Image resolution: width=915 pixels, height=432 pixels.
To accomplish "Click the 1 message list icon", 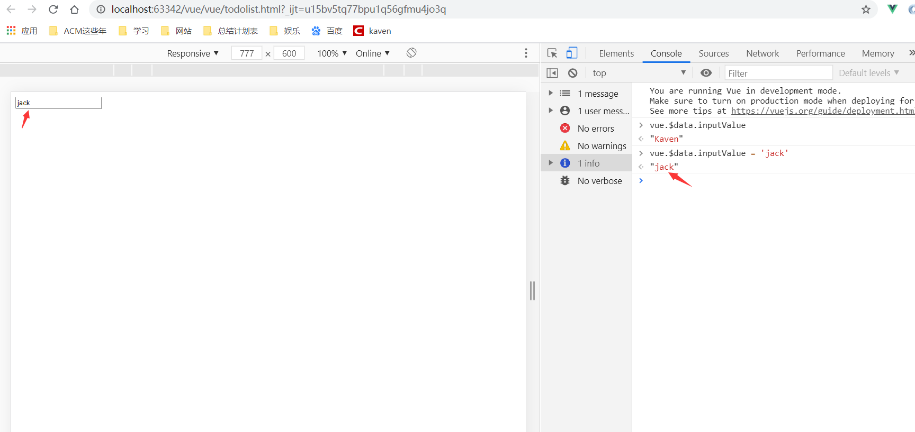I will point(565,93).
